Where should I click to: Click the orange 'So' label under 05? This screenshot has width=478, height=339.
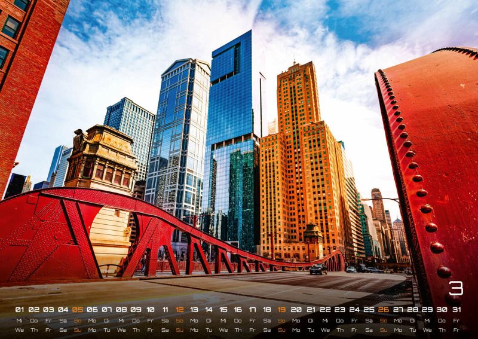click(x=78, y=320)
